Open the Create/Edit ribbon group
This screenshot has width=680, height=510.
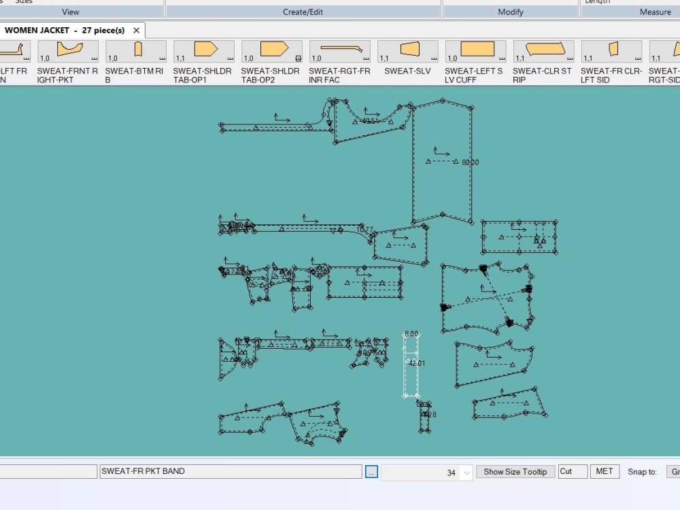(x=303, y=12)
